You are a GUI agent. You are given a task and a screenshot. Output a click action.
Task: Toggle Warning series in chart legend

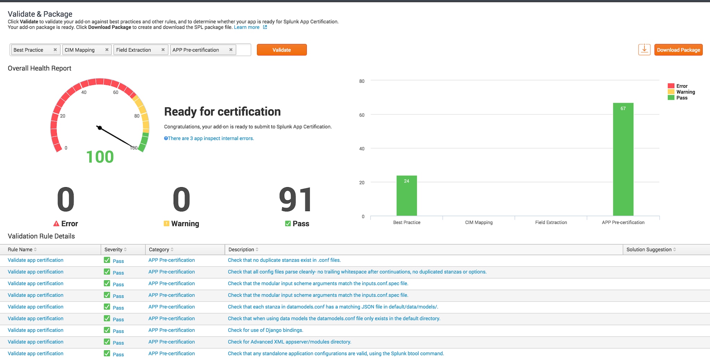[682, 92]
